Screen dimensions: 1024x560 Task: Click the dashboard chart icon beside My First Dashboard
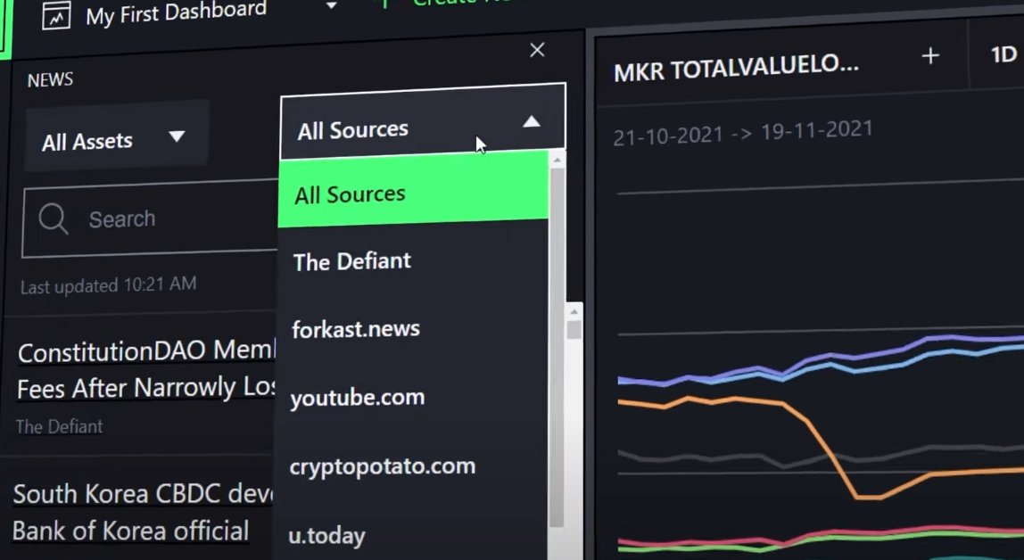(x=56, y=16)
